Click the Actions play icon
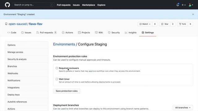The width and height of the screenshot is (198, 111). 63,32
